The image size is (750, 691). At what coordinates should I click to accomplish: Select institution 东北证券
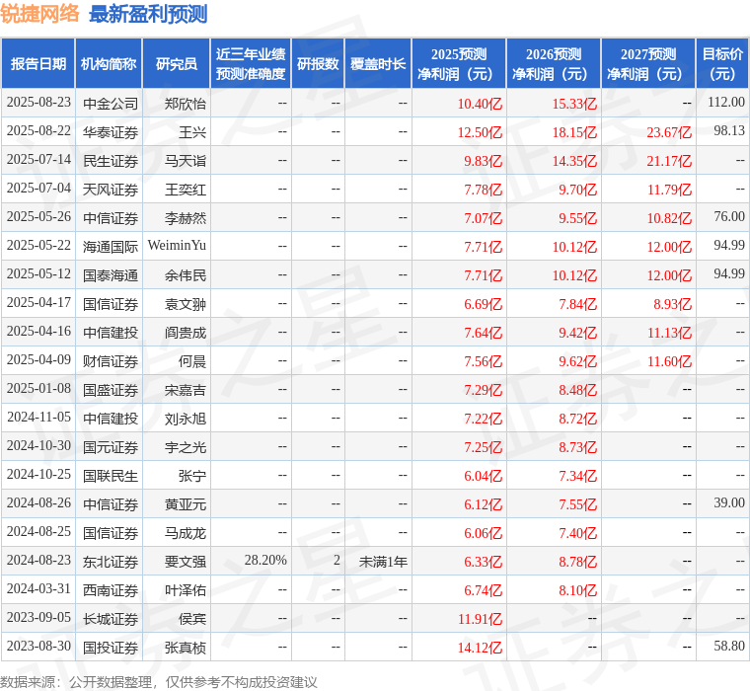(x=111, y=563)
